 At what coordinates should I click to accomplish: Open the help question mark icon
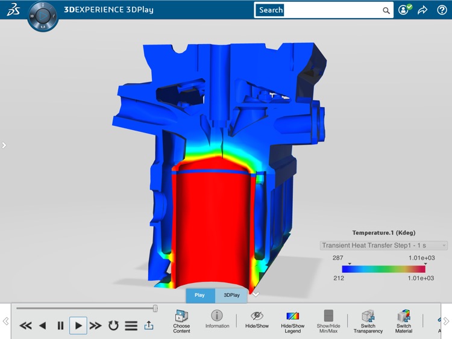(442, 10)
